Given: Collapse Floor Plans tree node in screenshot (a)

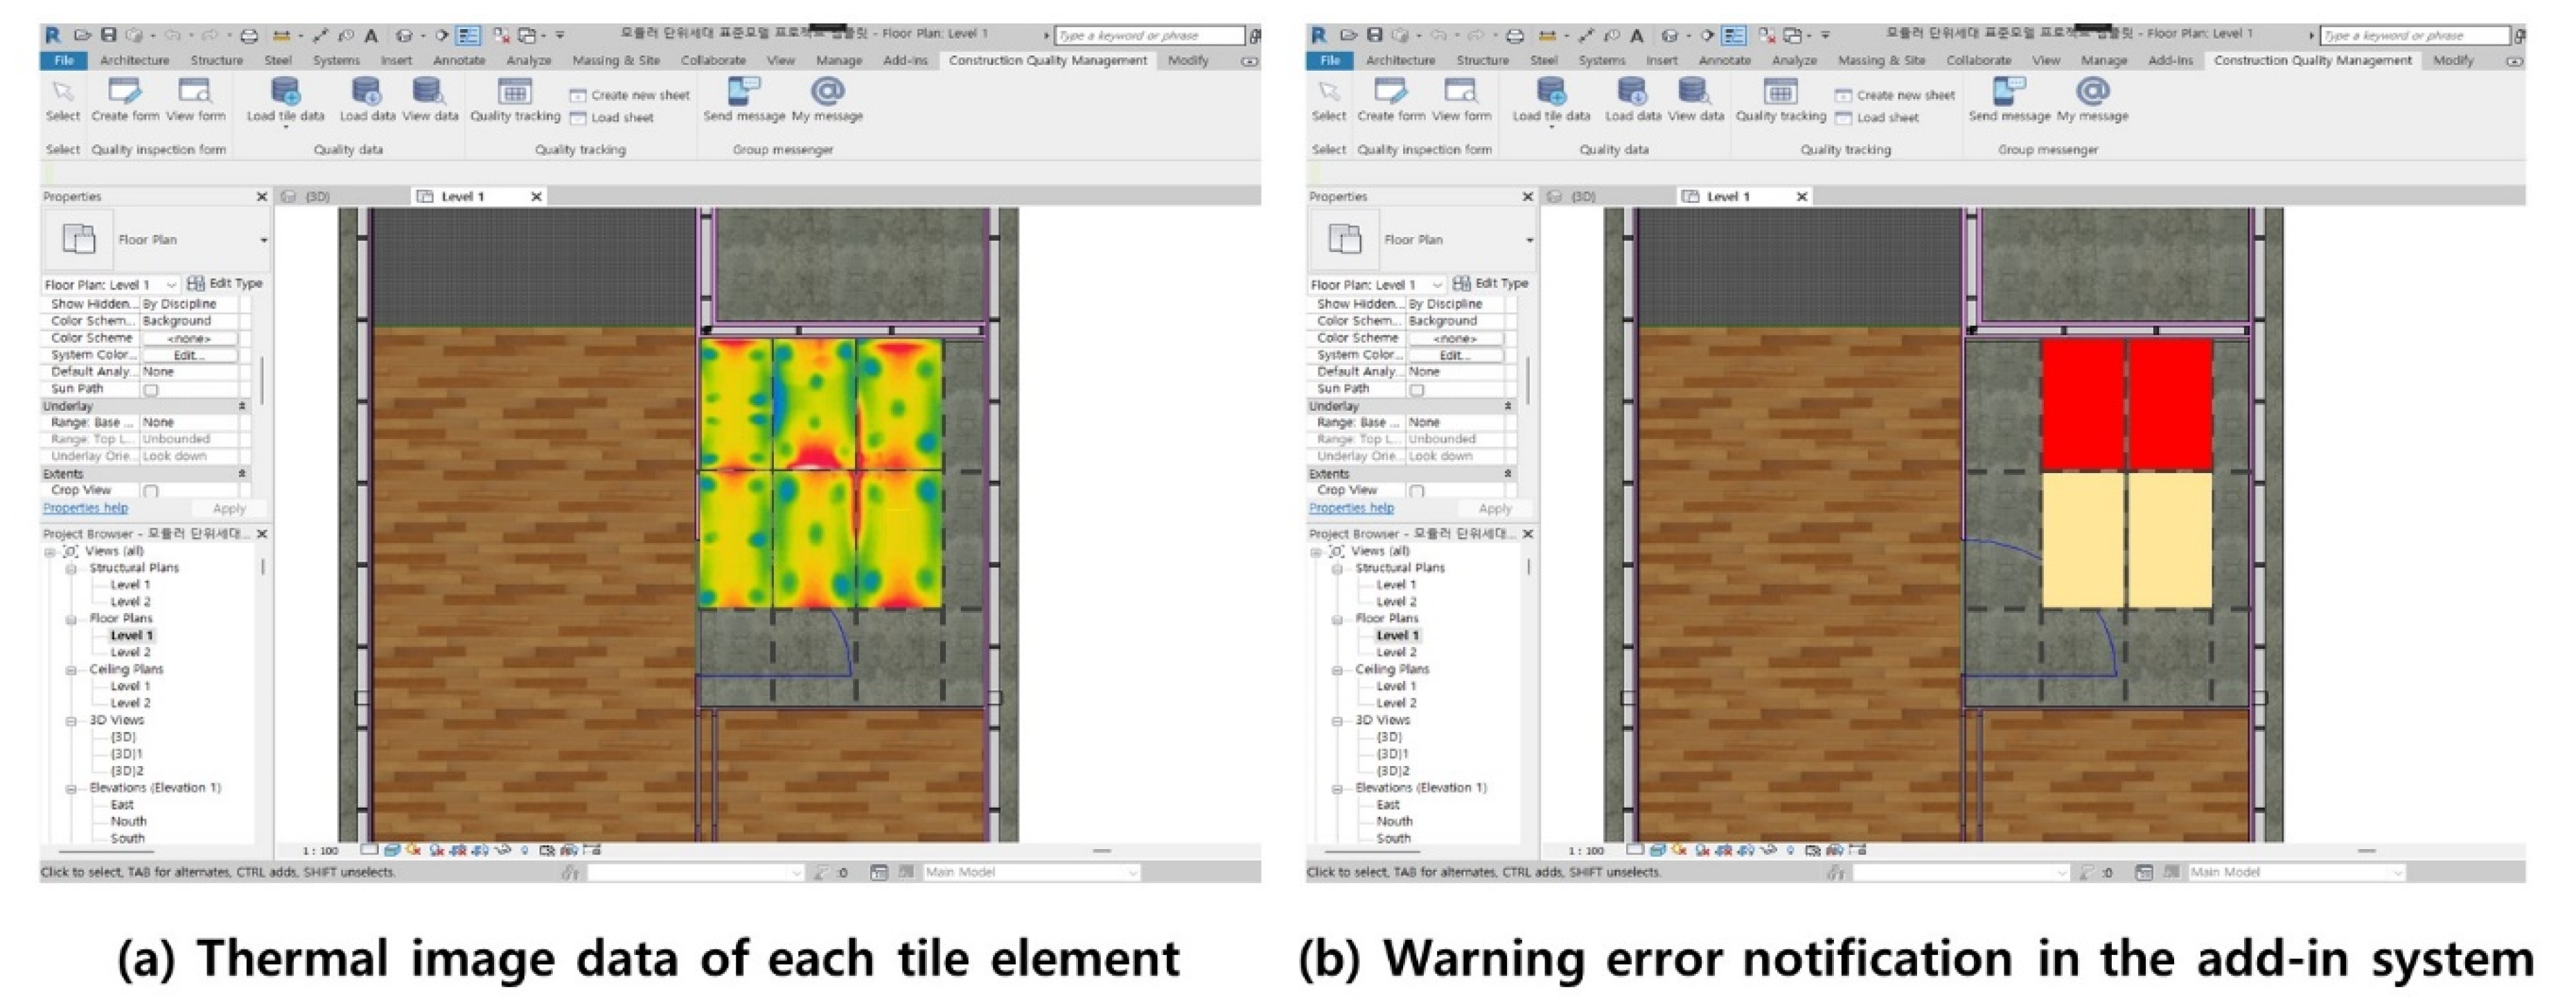Looking at the screenshot, I should point(71,619).
